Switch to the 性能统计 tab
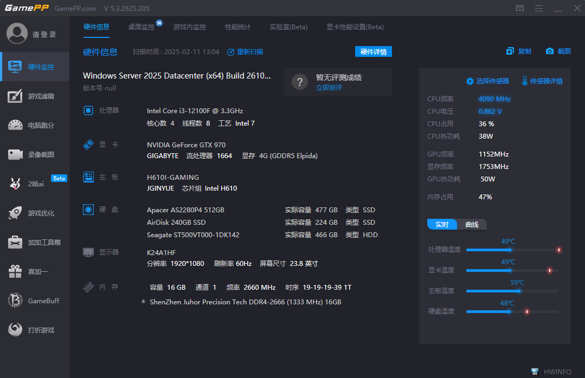 tap(237, 27)
